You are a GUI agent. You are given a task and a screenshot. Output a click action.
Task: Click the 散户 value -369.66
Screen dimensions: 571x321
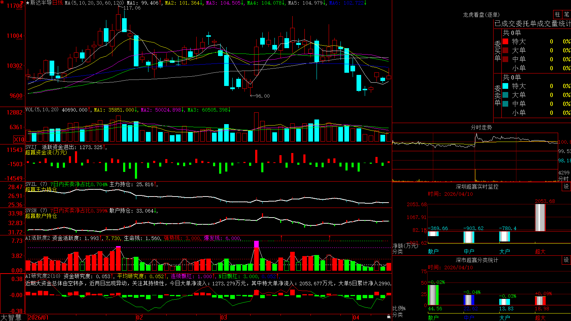[438, 228]
